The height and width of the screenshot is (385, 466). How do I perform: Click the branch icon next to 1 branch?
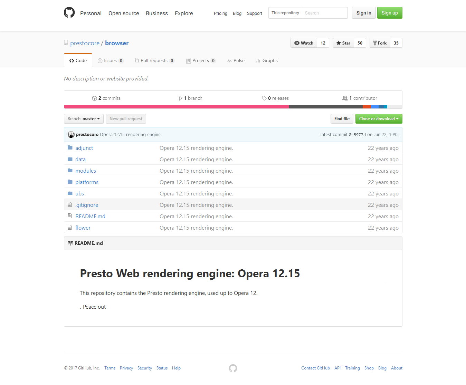point(180,98)
